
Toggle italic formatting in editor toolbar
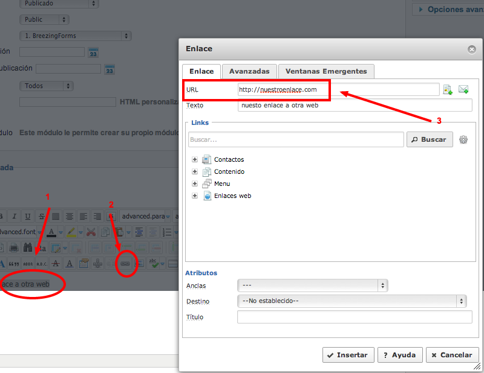click(x=14, y=216)
